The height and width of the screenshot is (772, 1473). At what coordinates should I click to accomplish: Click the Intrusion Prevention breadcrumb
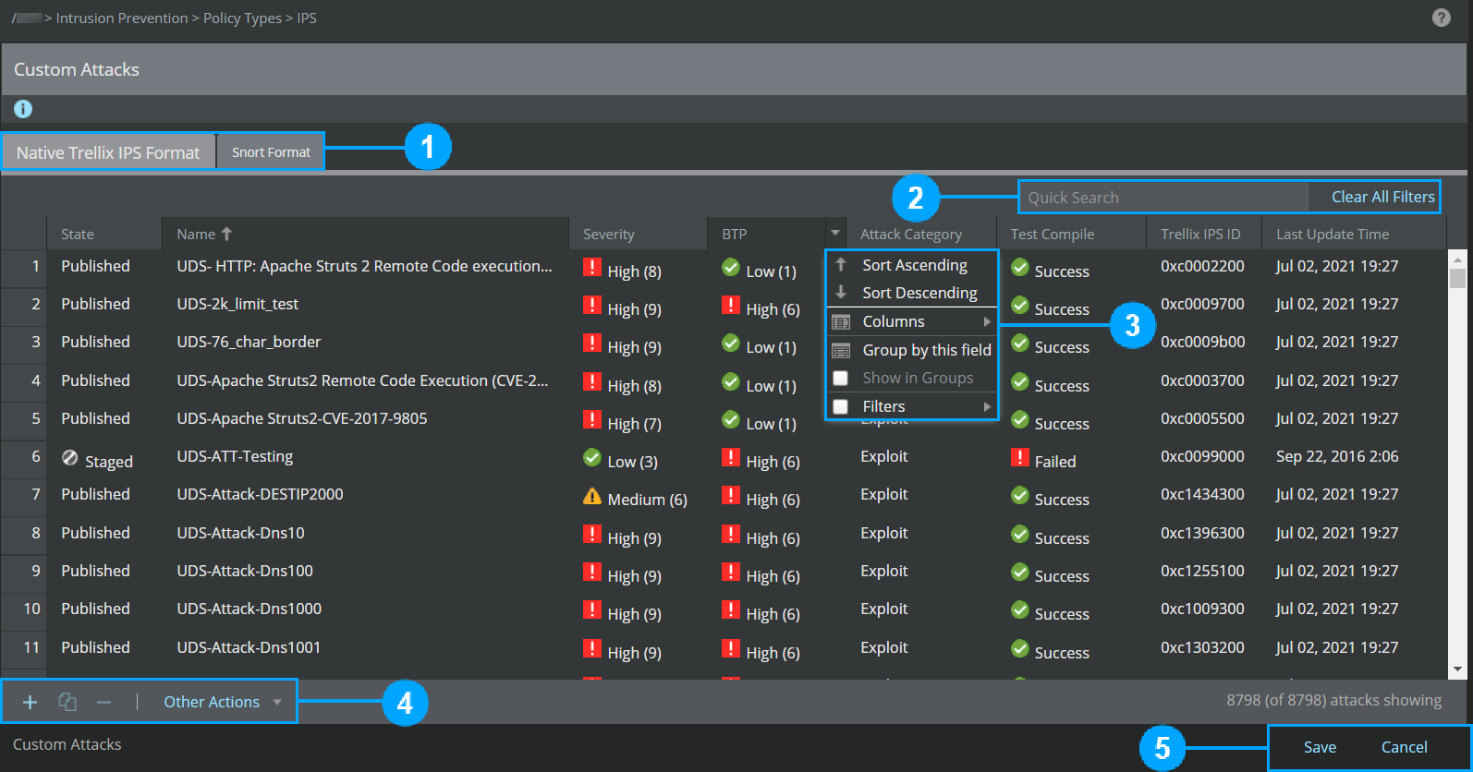click(x=122, y=18)
